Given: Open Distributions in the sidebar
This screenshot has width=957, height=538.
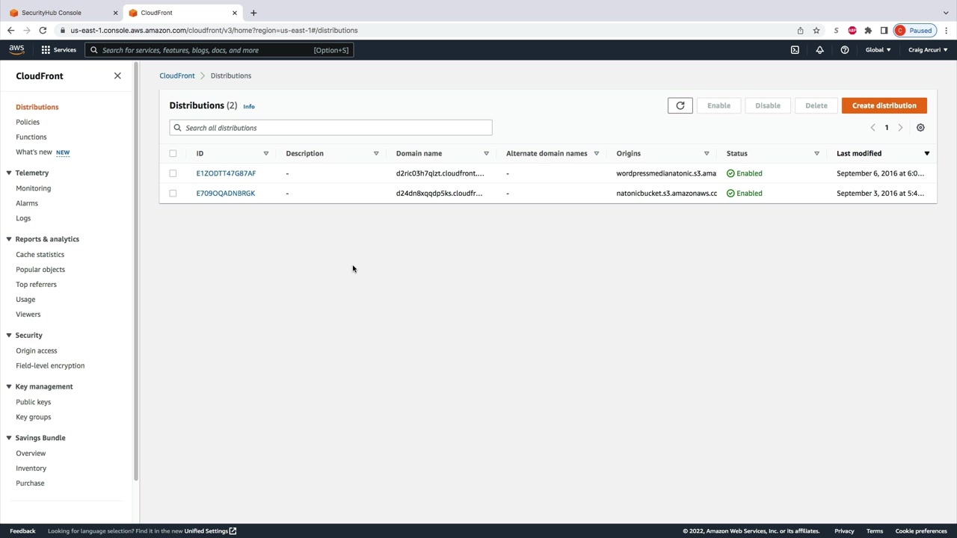Looking at the screenshot, I should tap(37, 107).
